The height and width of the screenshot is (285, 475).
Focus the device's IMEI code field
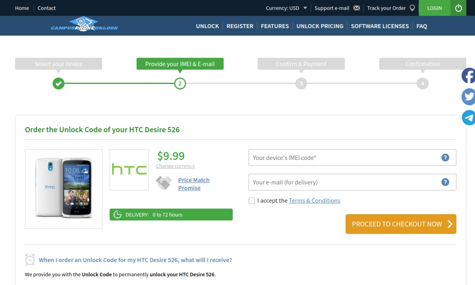[352, 158]
